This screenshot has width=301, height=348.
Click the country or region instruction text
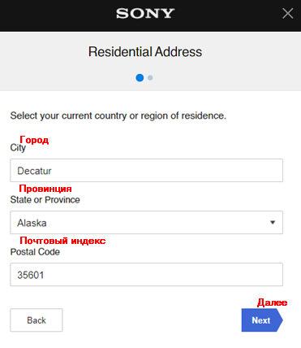point(118,115)
